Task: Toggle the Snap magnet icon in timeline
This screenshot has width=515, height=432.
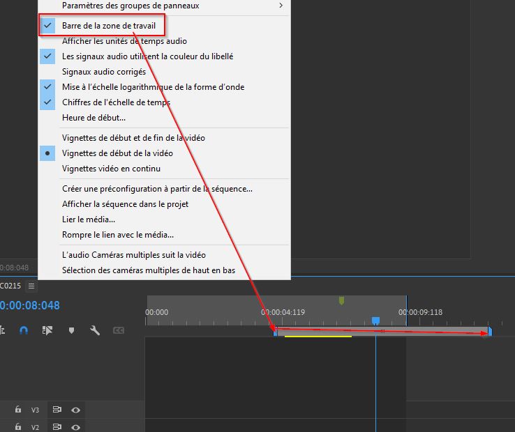Action: 24,330
